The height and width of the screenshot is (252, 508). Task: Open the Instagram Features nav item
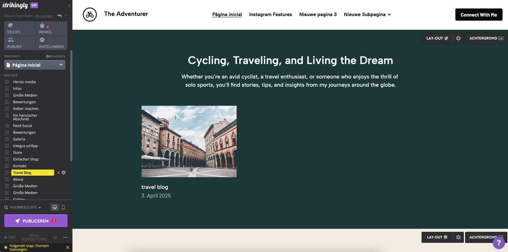click(271, 14)
